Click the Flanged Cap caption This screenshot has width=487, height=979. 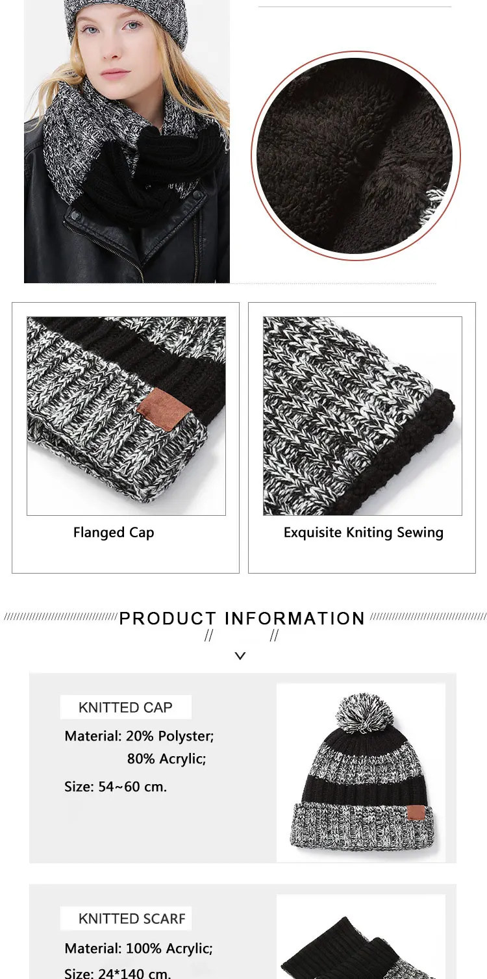[114, 533]
